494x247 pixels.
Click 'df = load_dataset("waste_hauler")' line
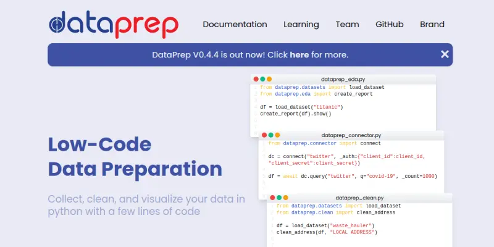(x=325, y=226)
